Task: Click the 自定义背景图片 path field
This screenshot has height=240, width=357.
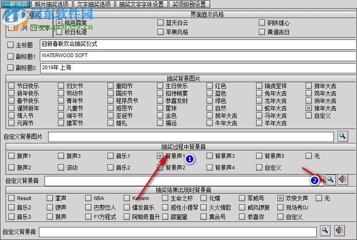Action: (x=191, y=137)
